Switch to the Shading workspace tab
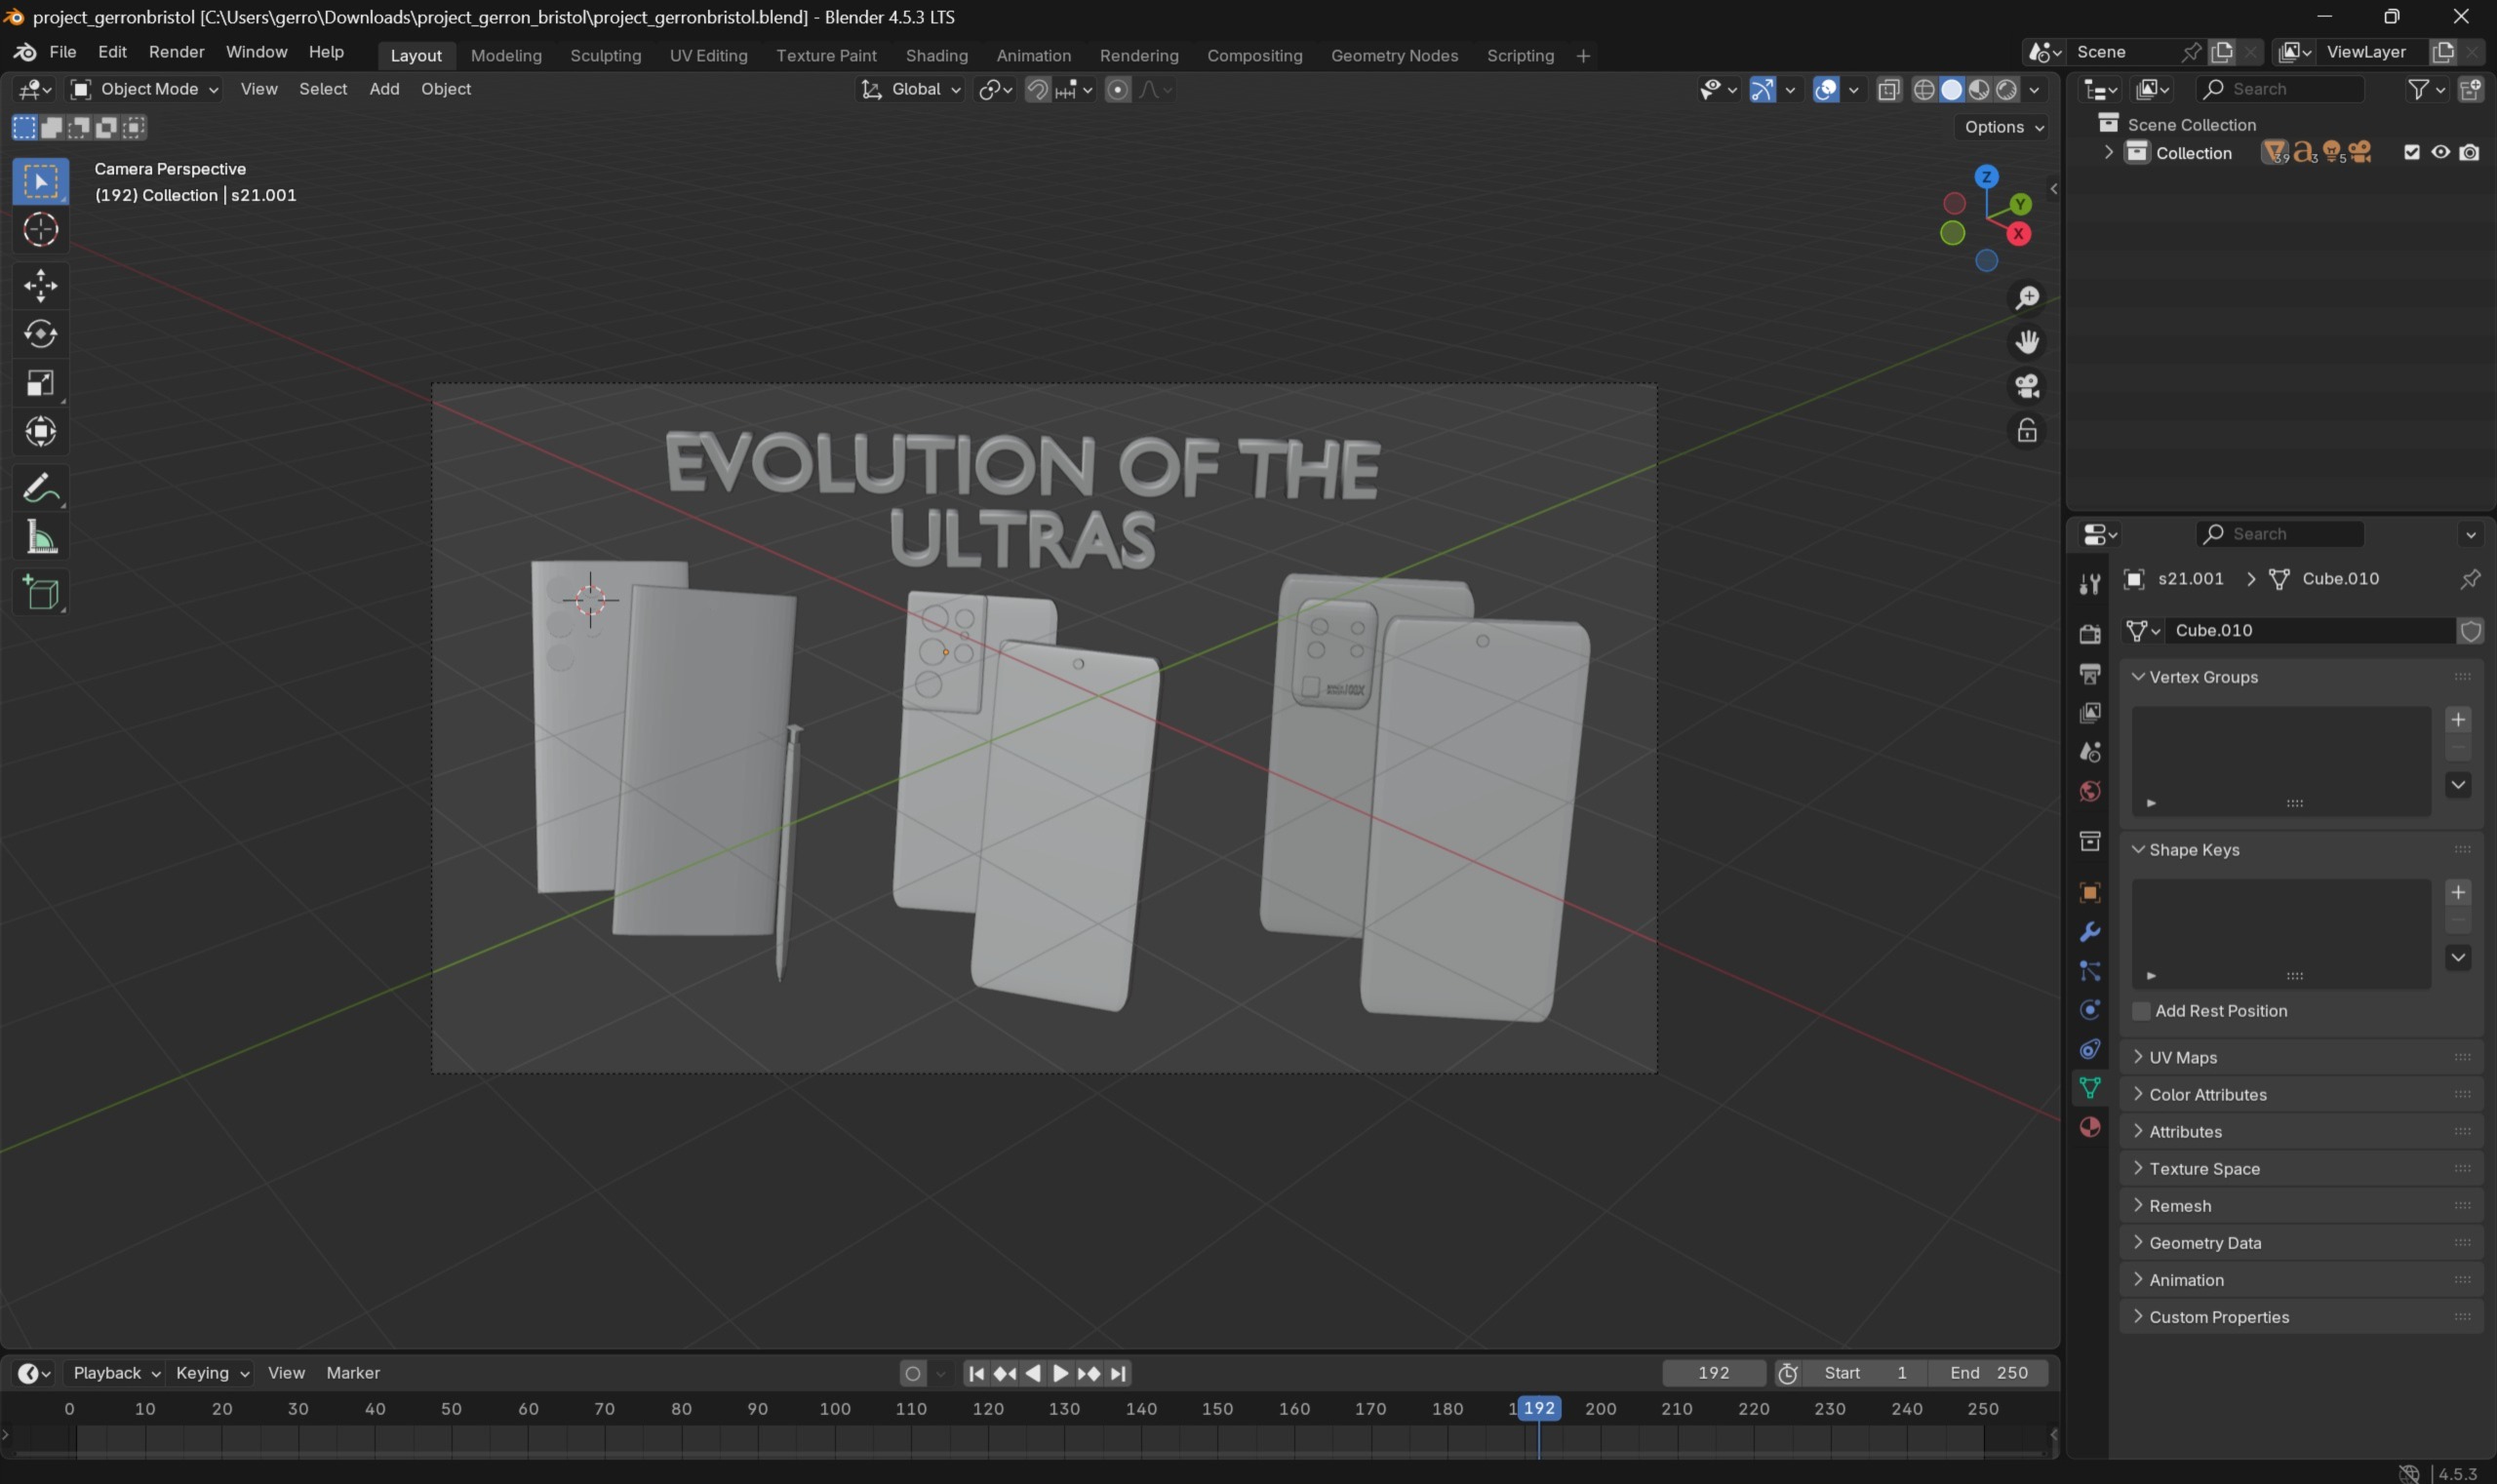This screenshot has height=1484, width=2497. (x=934, y=55)
